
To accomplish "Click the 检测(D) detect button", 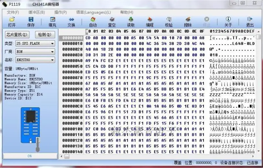I will point(45,35).
